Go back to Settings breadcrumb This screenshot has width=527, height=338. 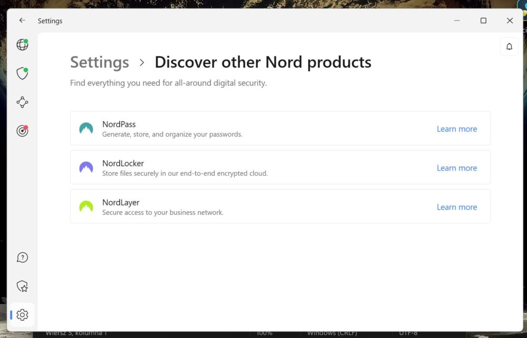point(100,63)
